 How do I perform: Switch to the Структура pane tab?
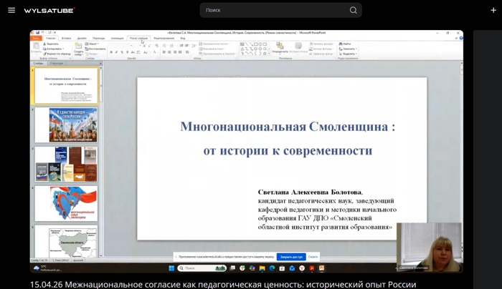click(x=56, y=63)
